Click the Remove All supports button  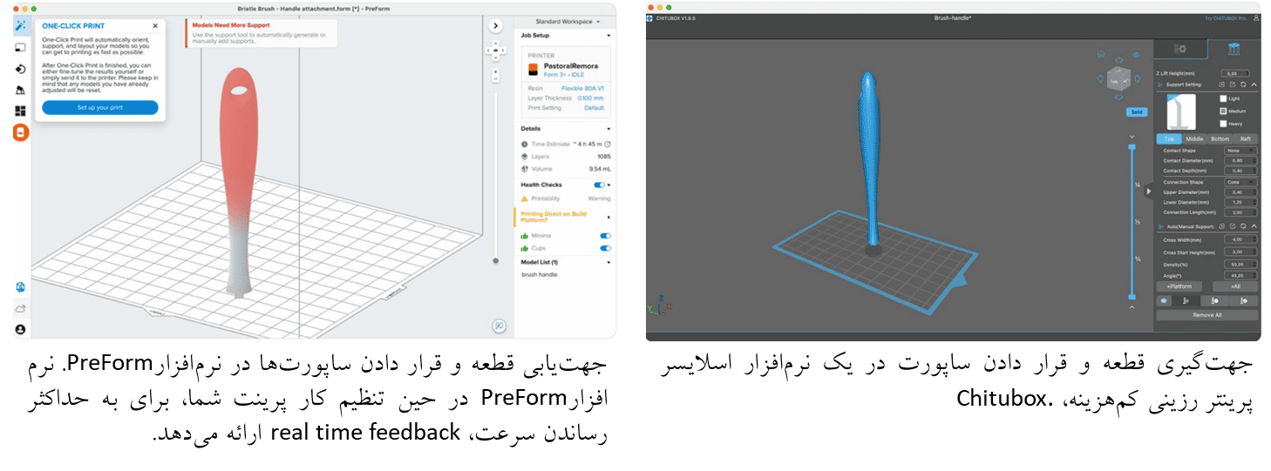point(1206,314)
